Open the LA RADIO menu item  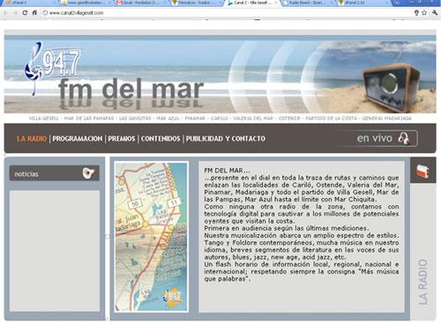coord(32,138)
